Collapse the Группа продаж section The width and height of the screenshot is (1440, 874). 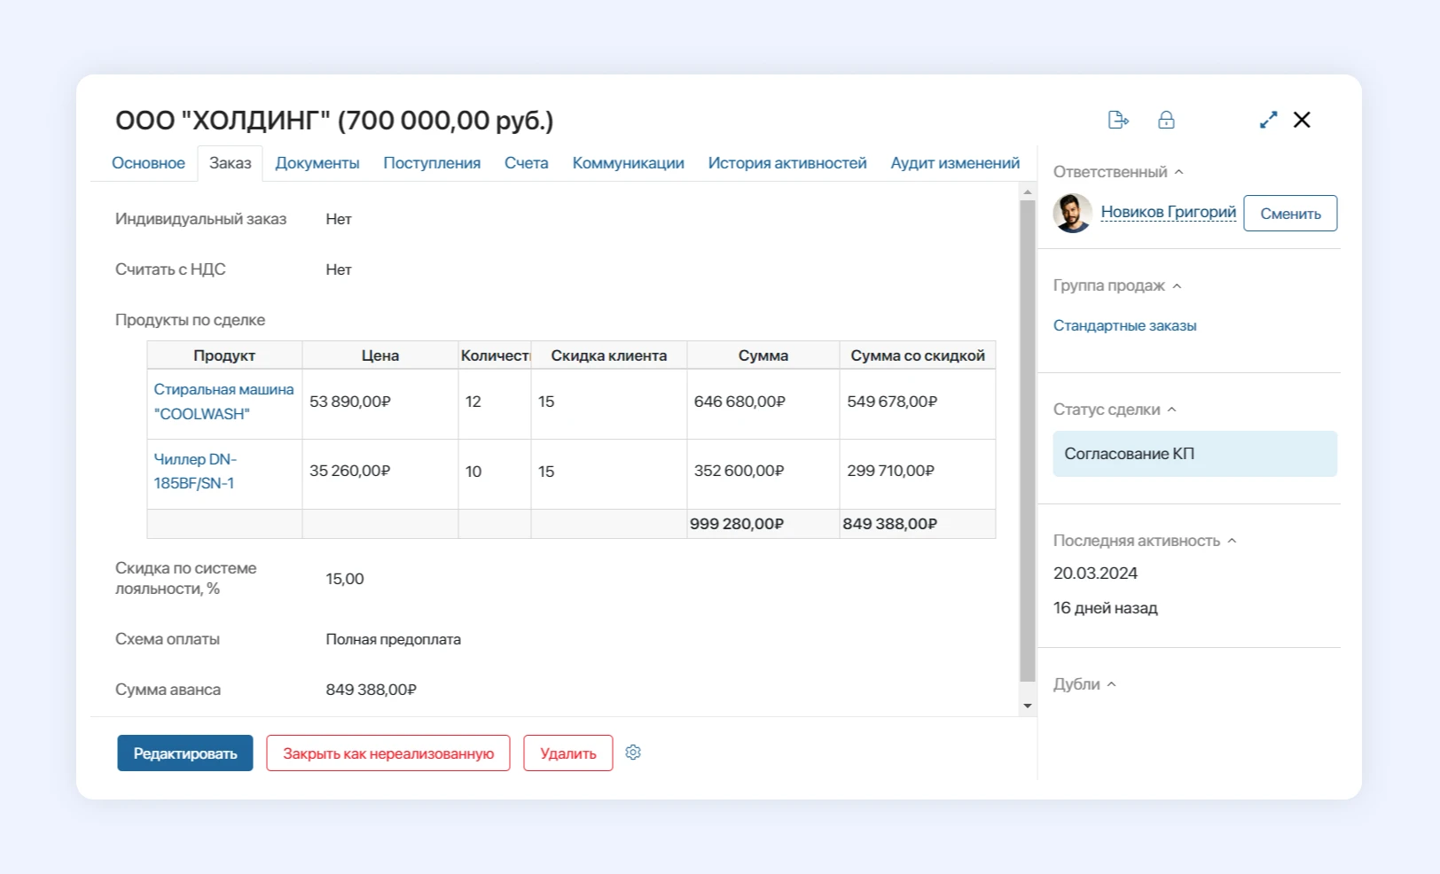click(x=1177, y=286)
